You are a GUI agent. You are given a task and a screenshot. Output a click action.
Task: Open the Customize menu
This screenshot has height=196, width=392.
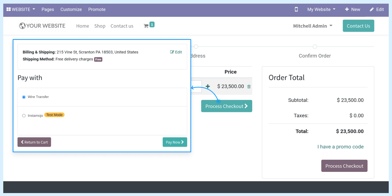(71, 9)
